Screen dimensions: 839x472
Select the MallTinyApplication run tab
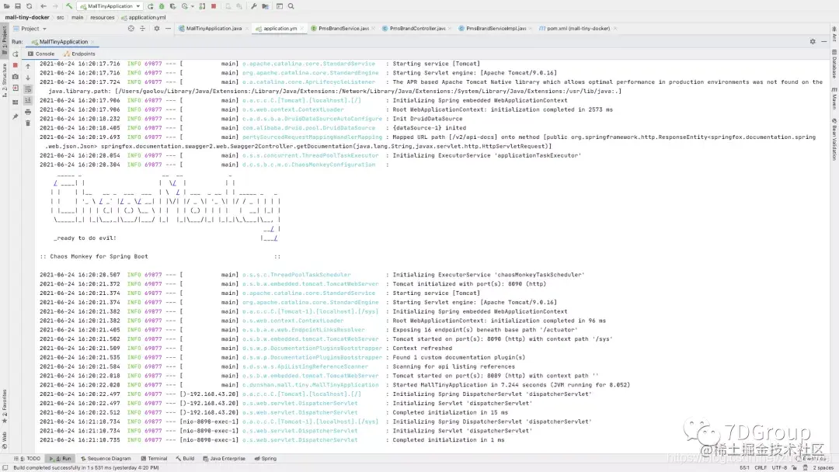pyautogui.click(x=63, y=42)
